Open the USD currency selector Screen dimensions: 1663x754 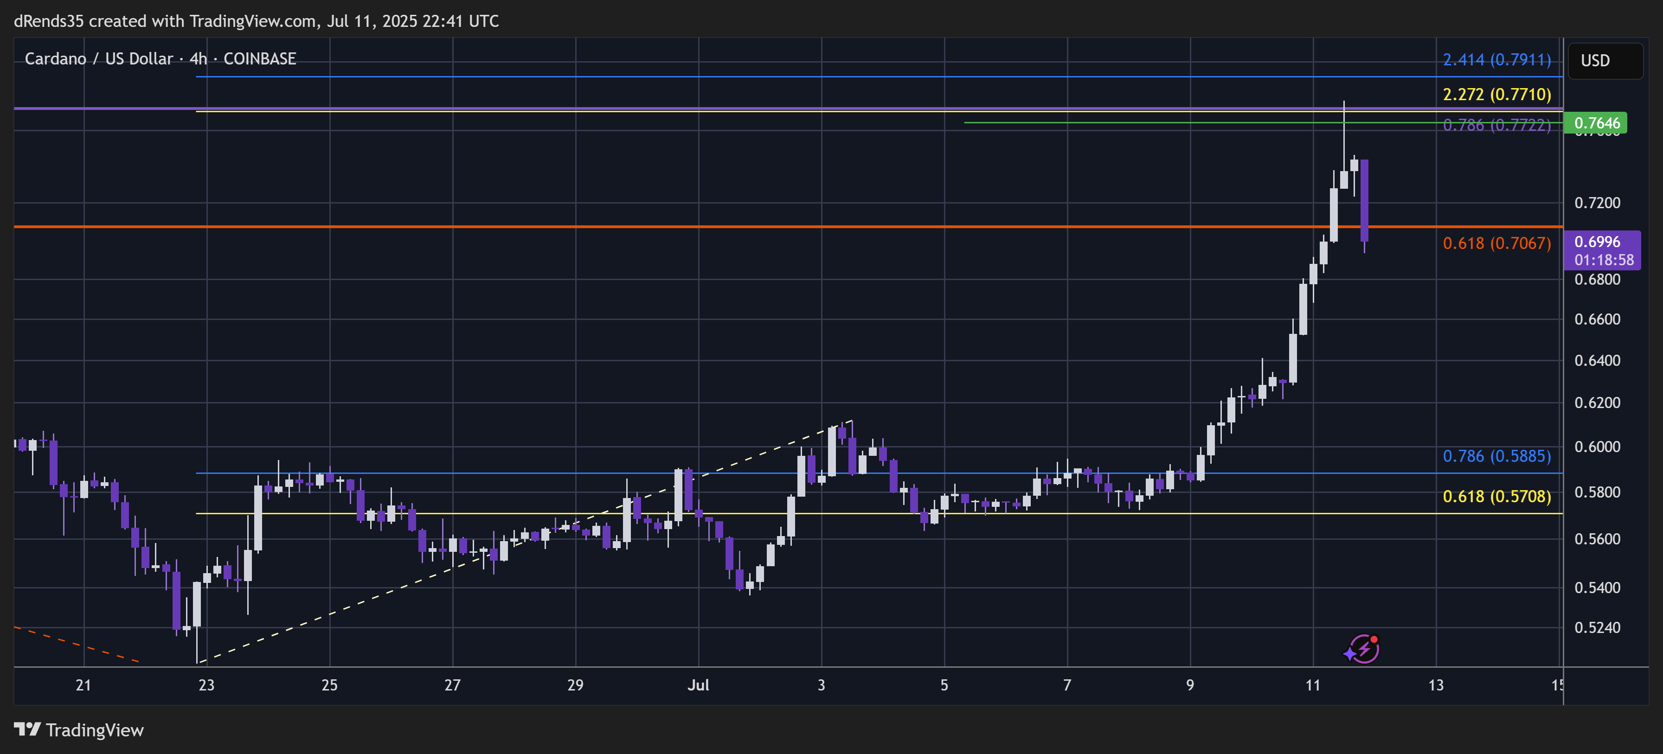(1605, 61)
